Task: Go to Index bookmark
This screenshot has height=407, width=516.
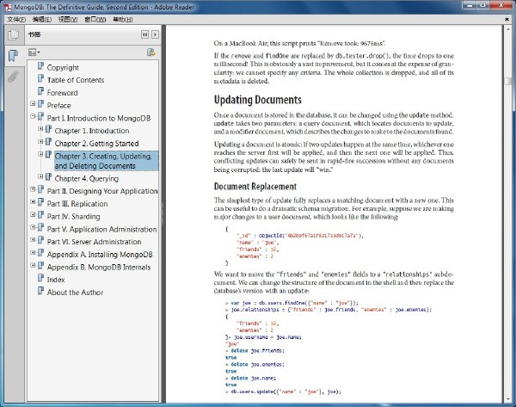Action: click(56, 280)
